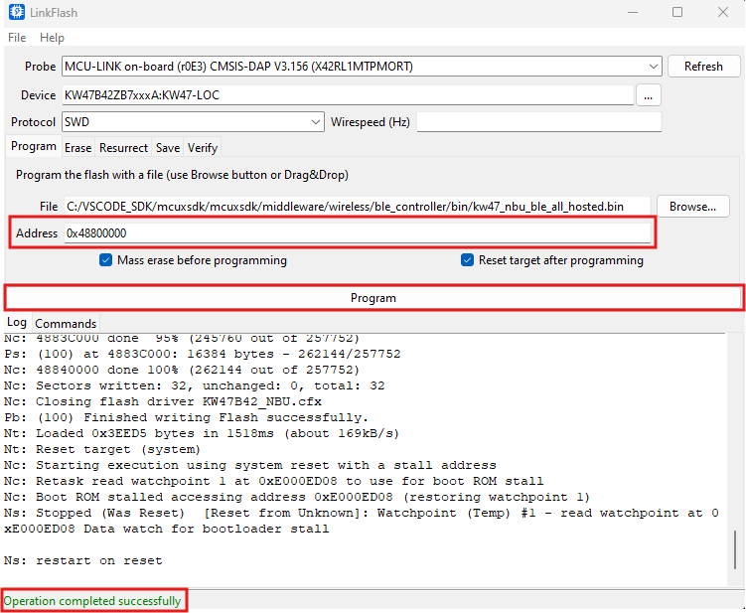Click the Device text field
The image size is (746, 613).
348,95
